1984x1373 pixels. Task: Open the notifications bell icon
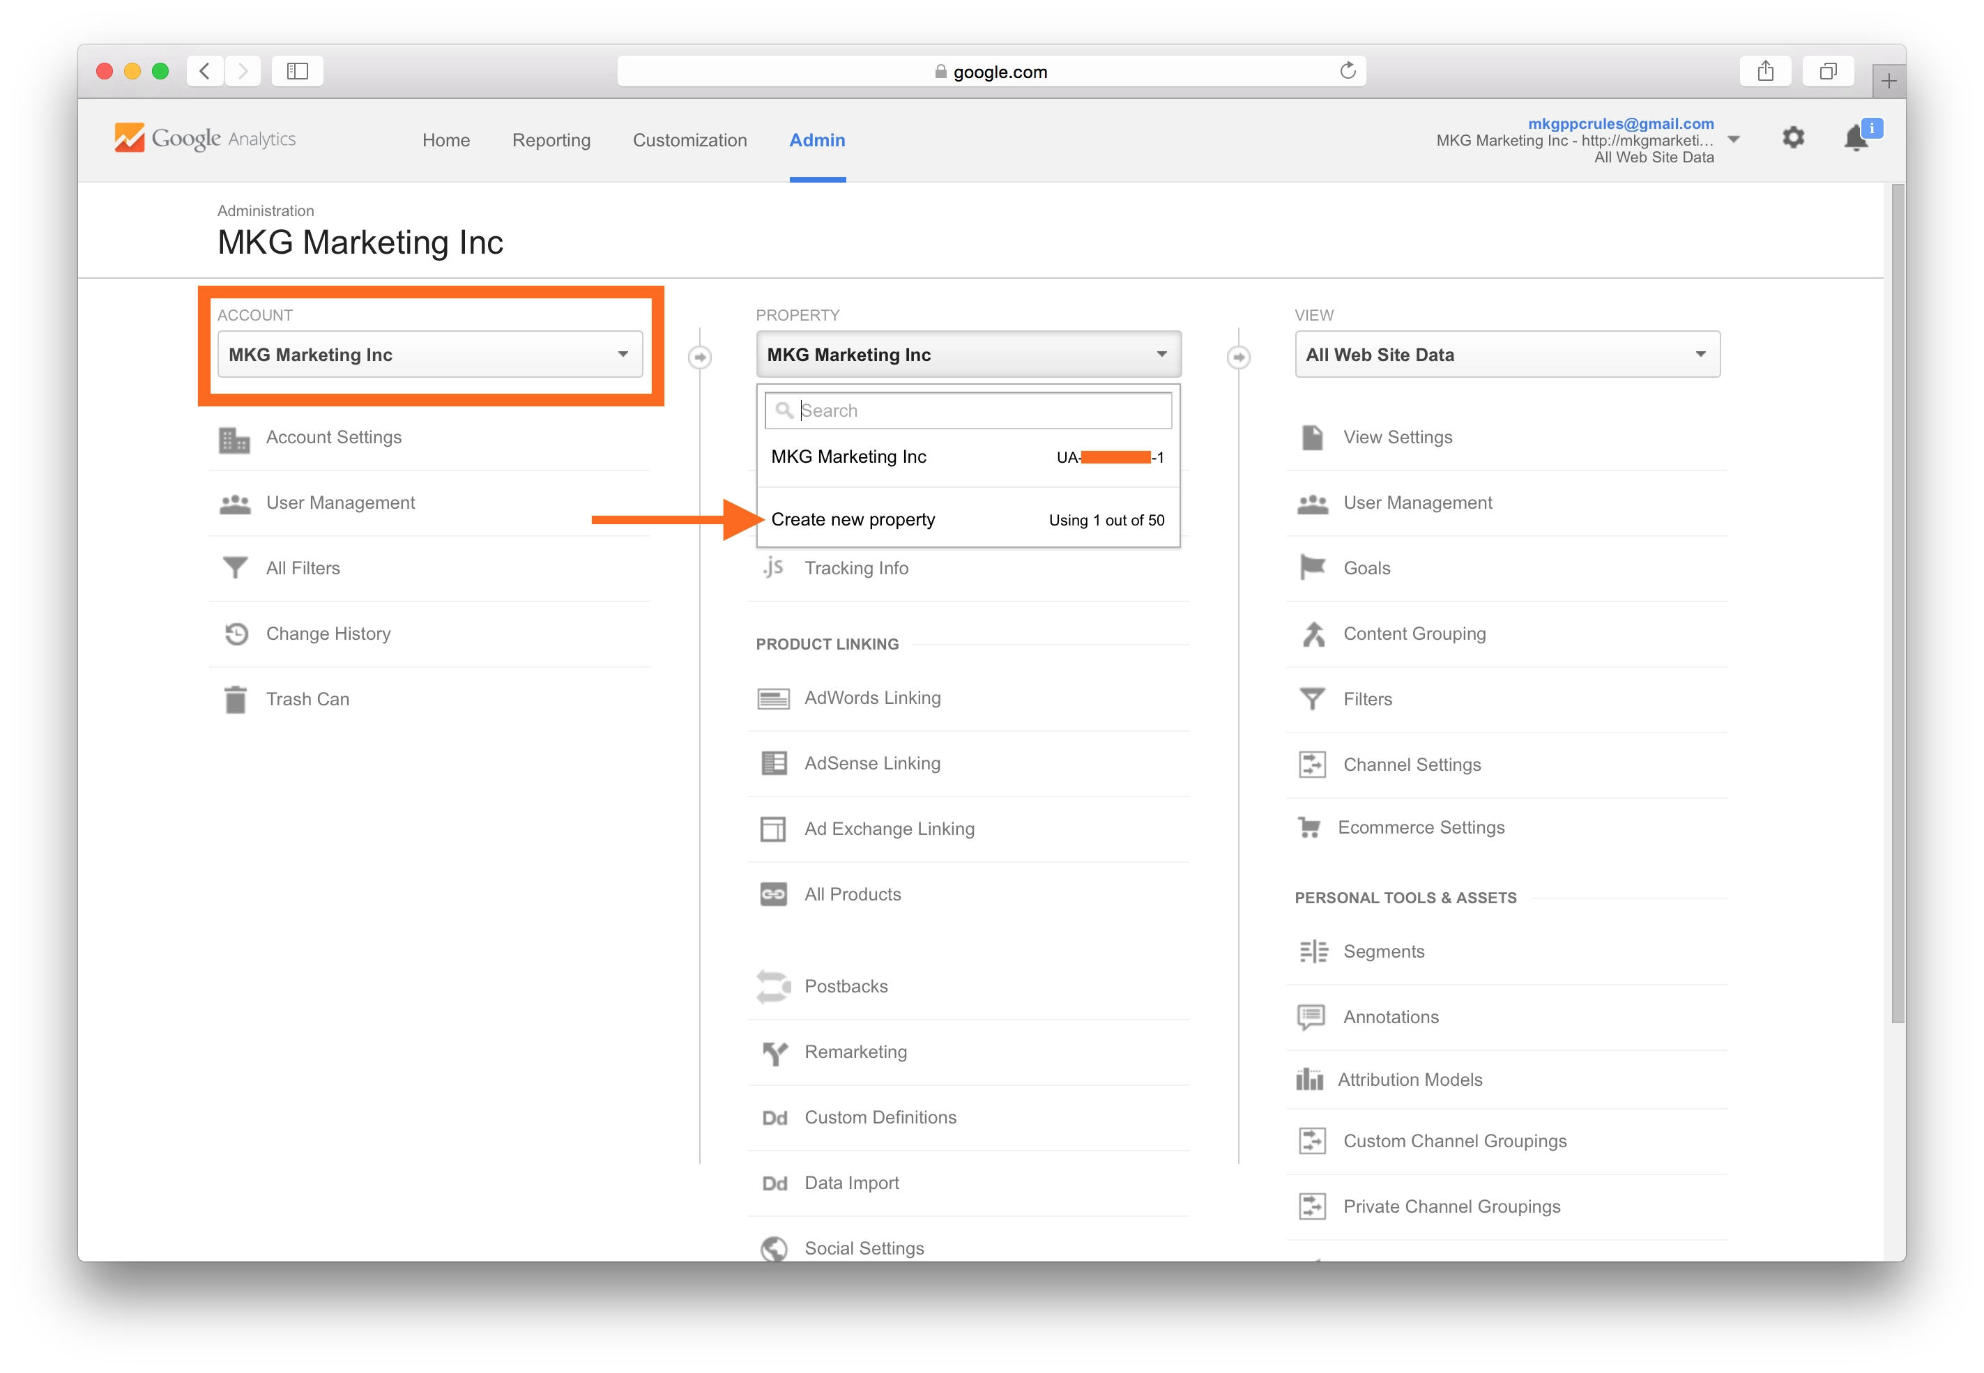(1856, 139)
